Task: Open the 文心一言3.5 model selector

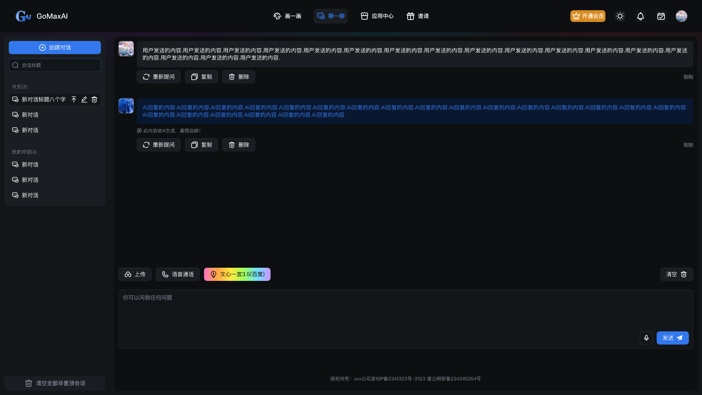Action: pyautogui.click(x=237, y=274)
